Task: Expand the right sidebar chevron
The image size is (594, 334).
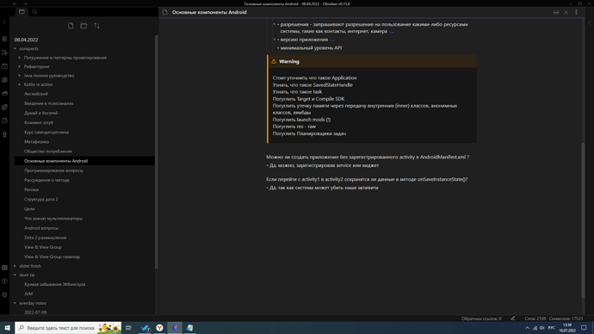Action: click(590, 22)
